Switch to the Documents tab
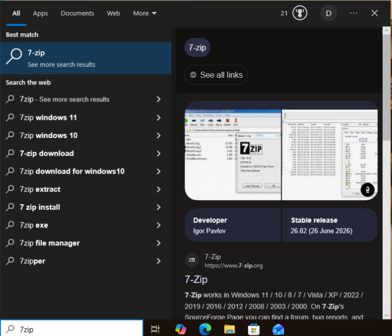 [77, 13]
